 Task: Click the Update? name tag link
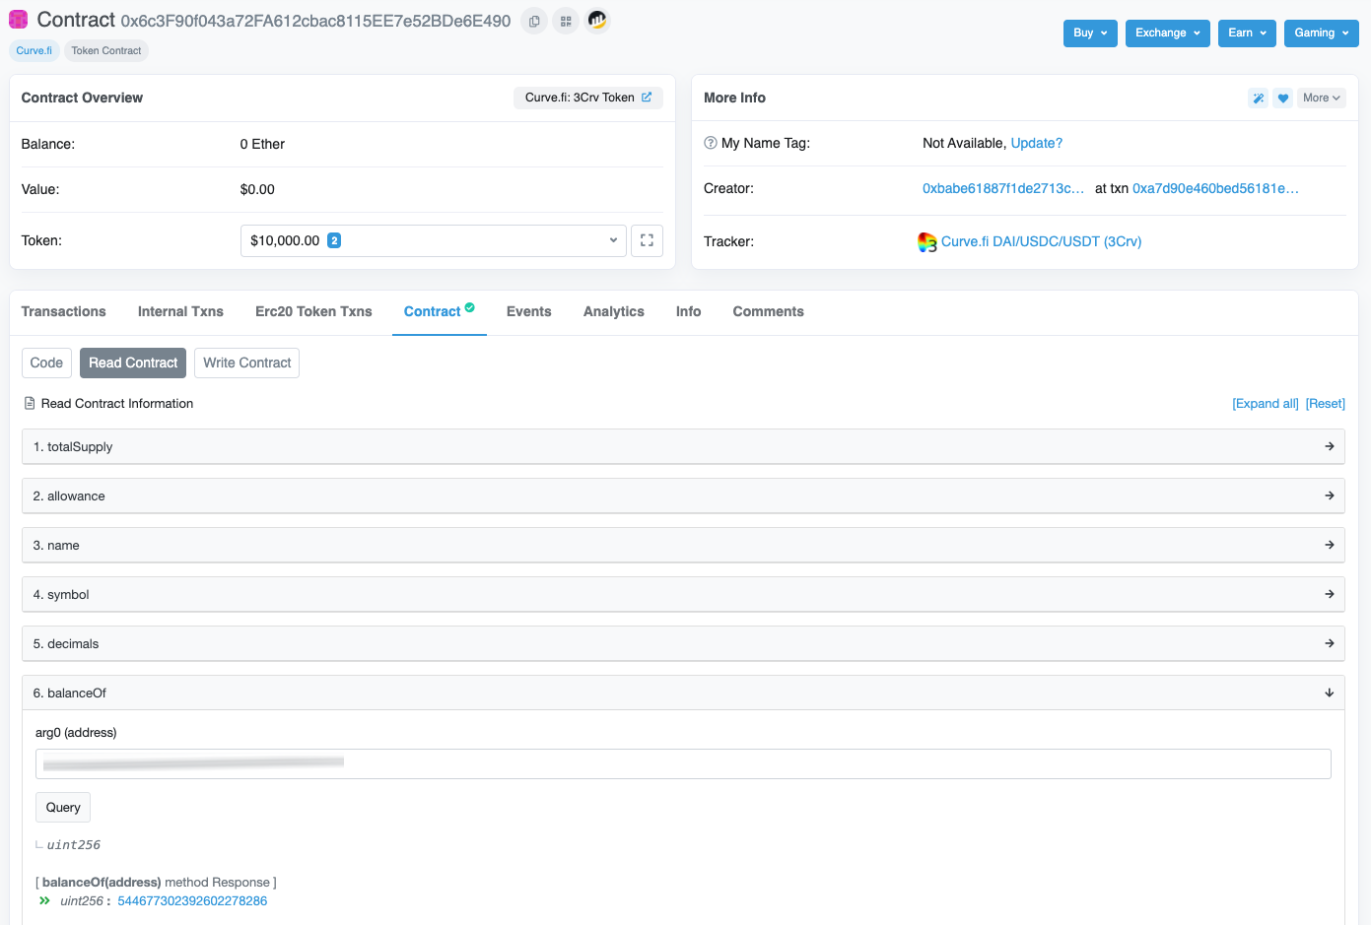1037,143
